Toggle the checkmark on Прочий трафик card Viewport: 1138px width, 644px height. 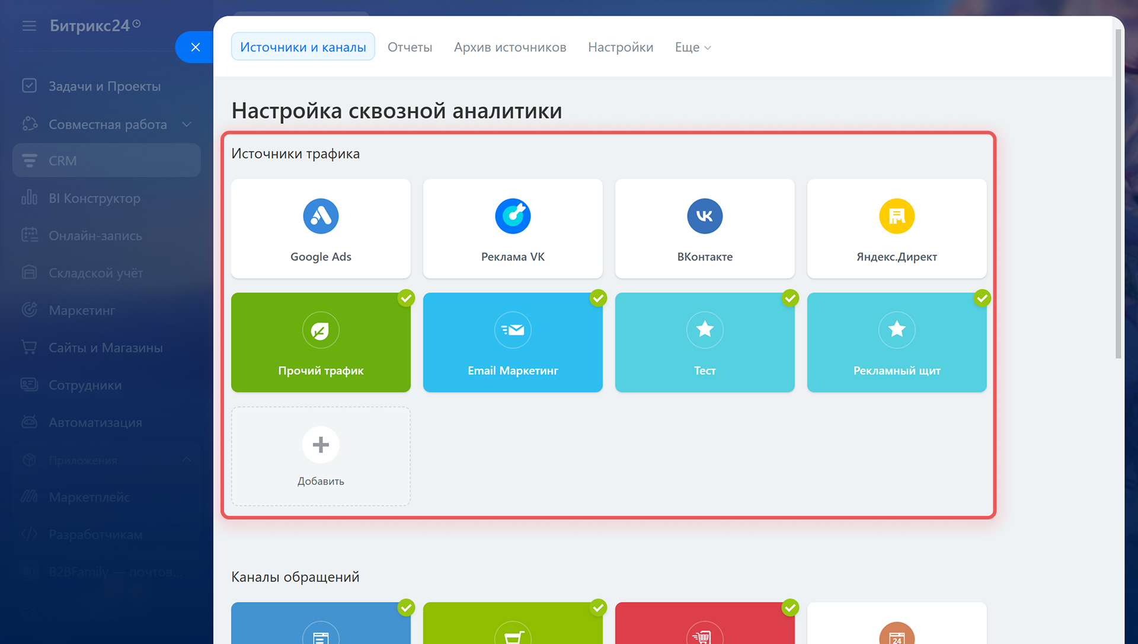(x=406, y=298)
